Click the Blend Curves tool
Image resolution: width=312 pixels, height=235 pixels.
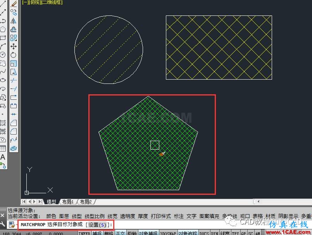point(14,140)
